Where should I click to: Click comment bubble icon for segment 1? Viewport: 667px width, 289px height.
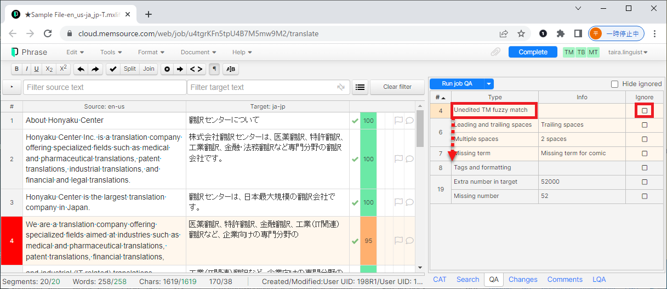[409, 120]
